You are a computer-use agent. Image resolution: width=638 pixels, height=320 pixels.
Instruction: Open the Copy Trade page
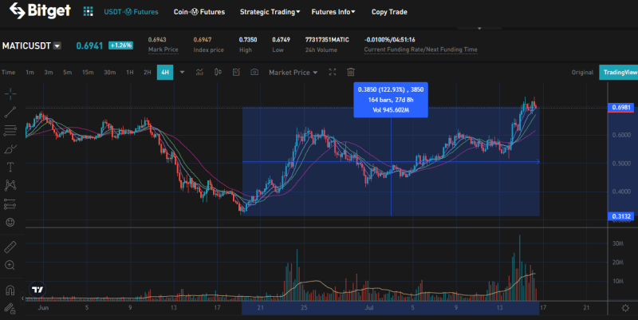[389, 12]
